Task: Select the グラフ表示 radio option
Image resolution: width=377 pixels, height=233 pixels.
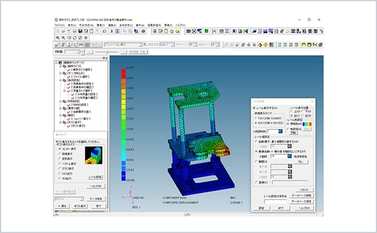Action: (x=60, y=169)
